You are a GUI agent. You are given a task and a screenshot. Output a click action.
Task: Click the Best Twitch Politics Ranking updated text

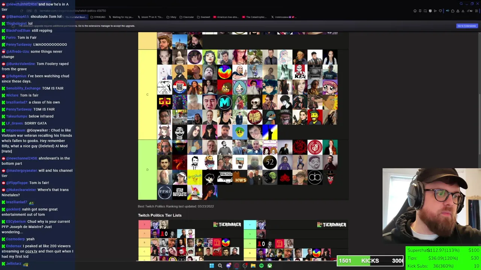pyautogui.click(x=176, y=206)
